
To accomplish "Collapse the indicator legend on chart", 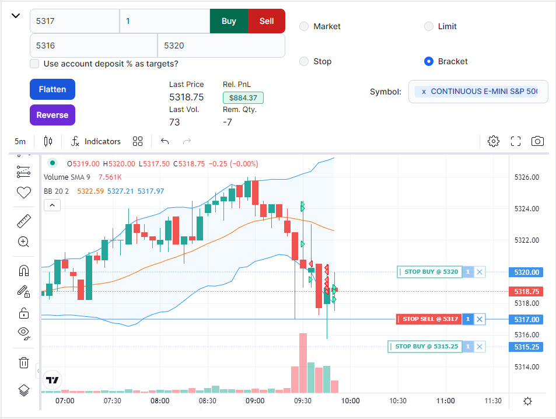I will [51, 205].
